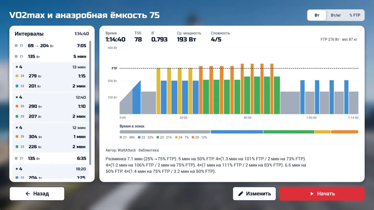Click the Интервалы list scrollbar
The height and width of the screenshot is (210, 374).
90,103
